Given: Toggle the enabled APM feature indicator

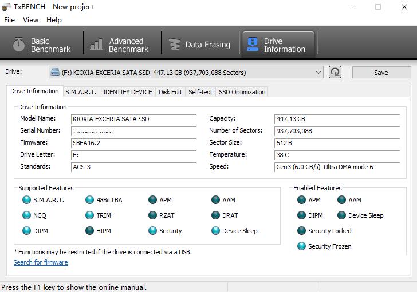Looking at the screenshot, I should (x=301, y=200).
